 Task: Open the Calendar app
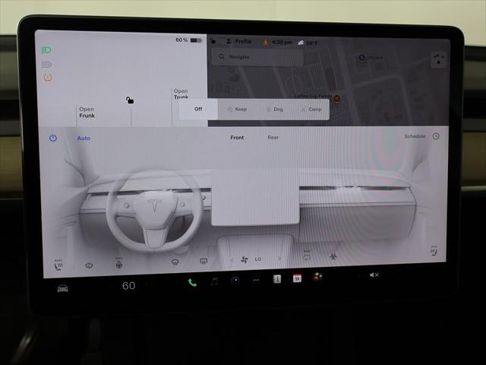(297, 278)
